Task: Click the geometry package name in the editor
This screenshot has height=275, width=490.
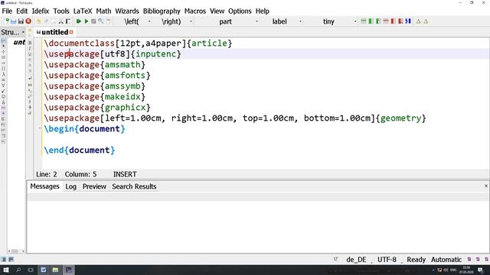Action: pos(400,118)
